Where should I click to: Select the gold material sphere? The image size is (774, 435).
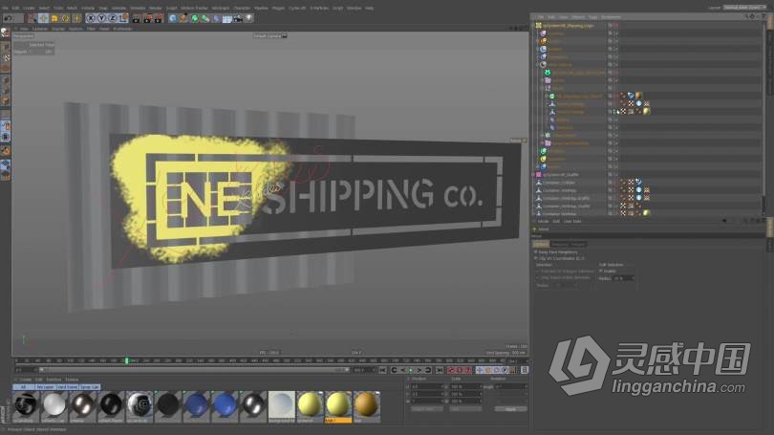[x=367, y=406]
